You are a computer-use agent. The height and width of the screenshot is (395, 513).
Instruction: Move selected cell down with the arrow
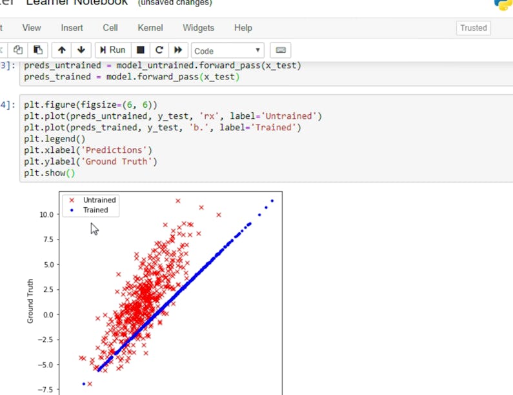[x=81, y=50]
